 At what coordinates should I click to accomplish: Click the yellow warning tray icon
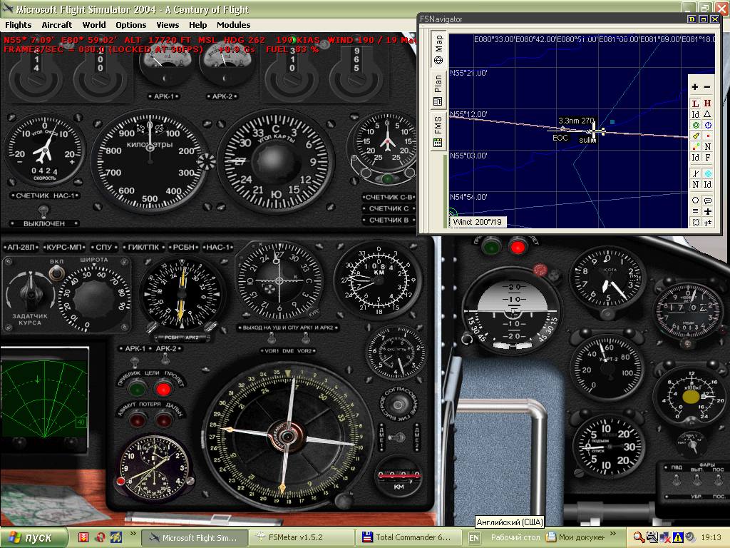pos(677,537)
